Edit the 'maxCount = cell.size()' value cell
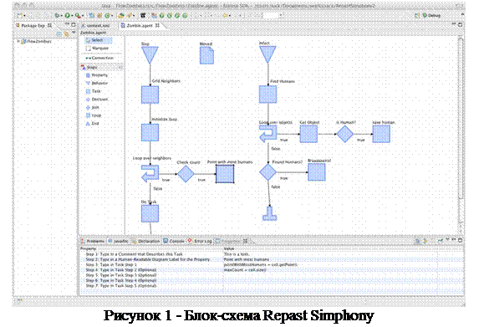 330,270
